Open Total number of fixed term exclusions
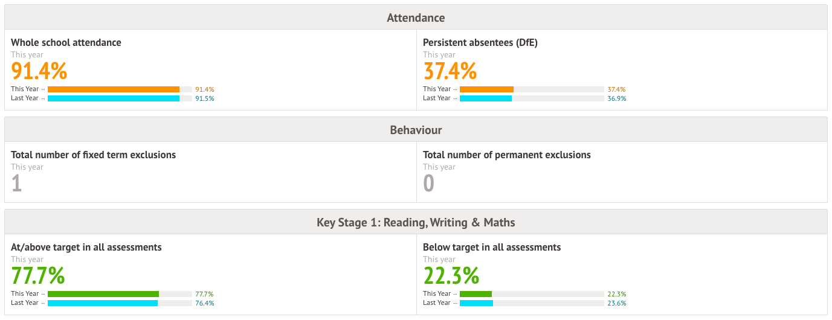Viewport: 832px width, 320px height. pos(94,155)
